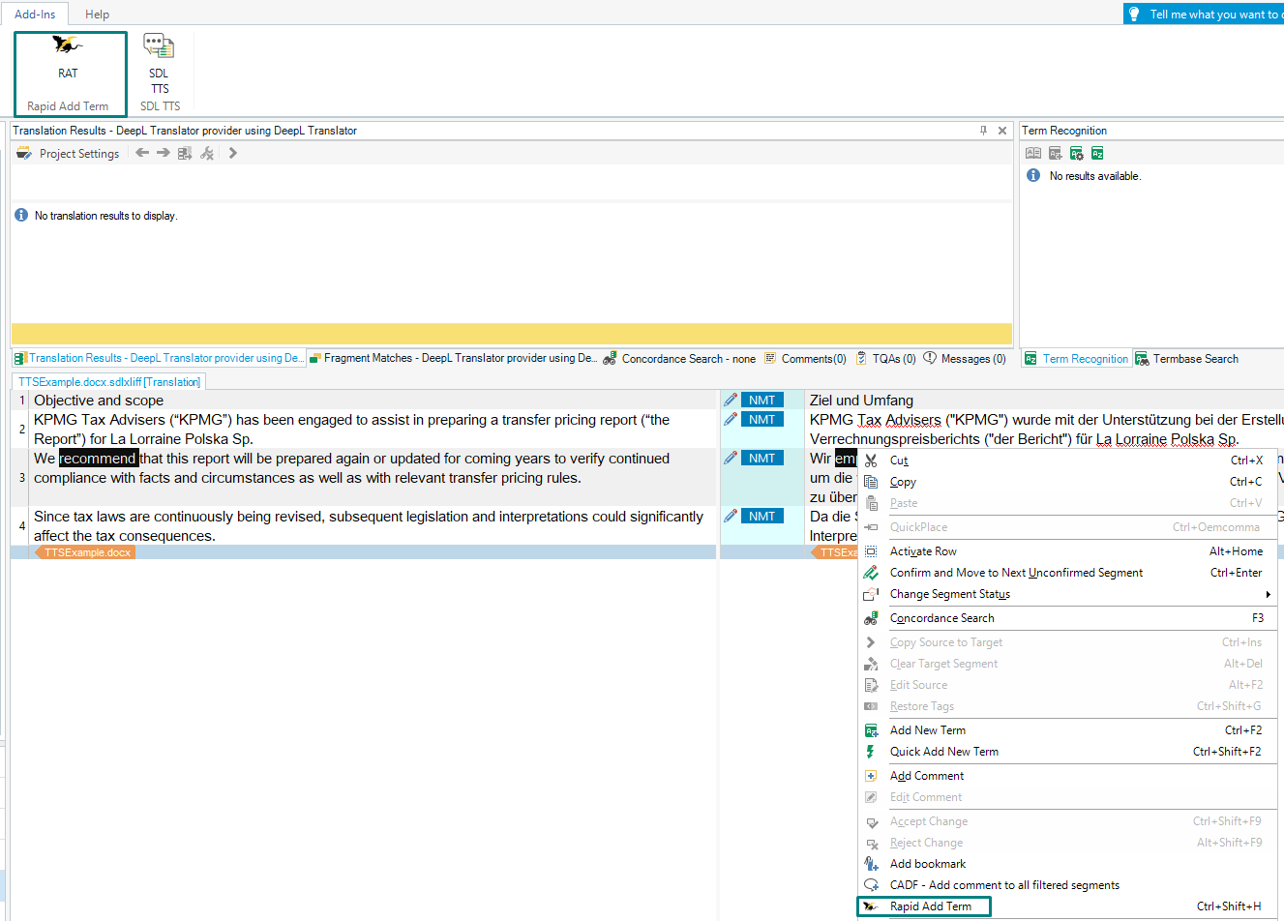Image resolution: width=1284 pixels, height=921 pixels.
Task: Open termbase settings gear icon in Term Recognition
Action: 1076,153
